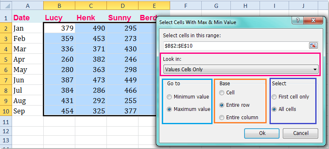Close the Select Cells With Max & Min dialog

[x=313, y=20]
